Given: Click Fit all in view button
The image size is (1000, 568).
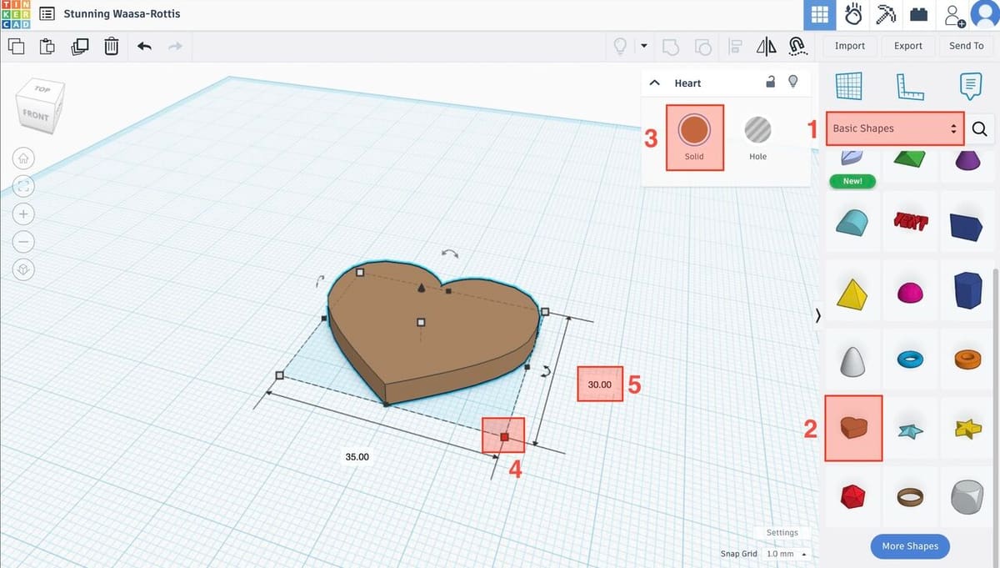Looking at the screenshot, I should [x=24, y=185].
